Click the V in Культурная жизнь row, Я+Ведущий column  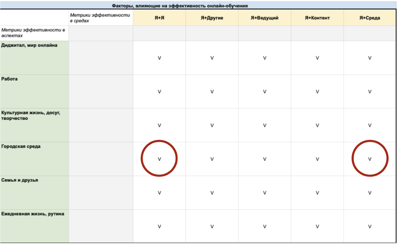click(265, 125)
